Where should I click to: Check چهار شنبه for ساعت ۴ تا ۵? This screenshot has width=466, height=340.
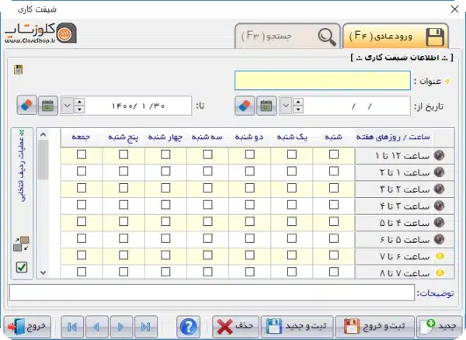coord(165,221)
